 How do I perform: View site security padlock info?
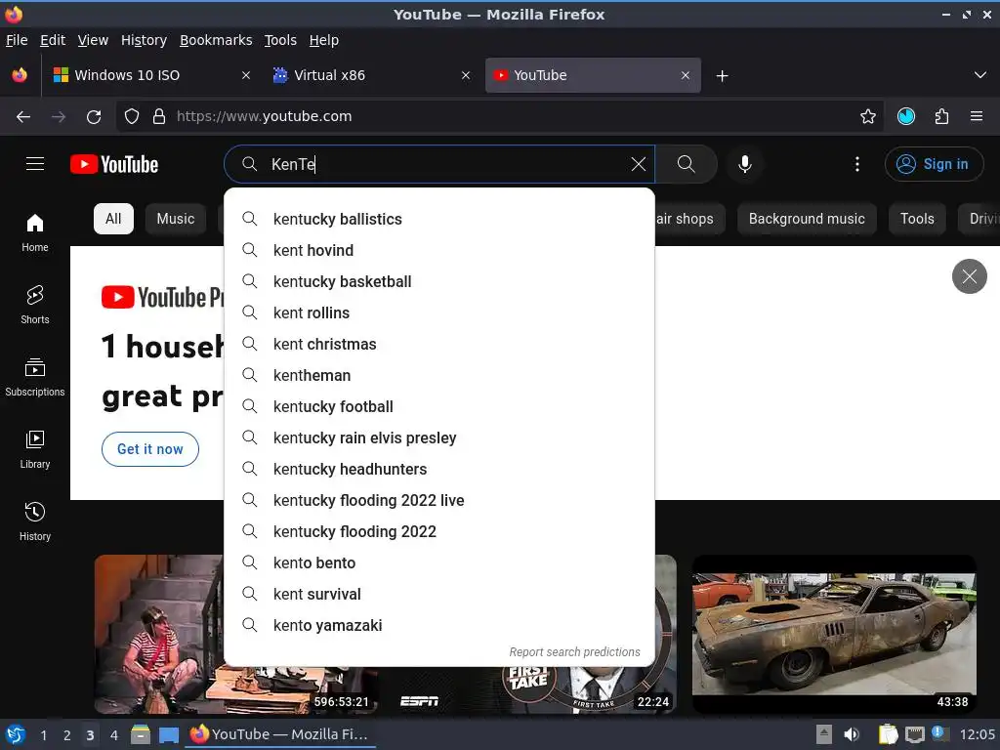point(159,117)
